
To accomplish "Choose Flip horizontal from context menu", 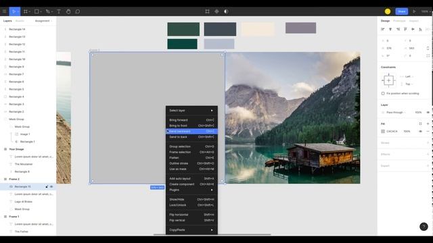I will pyautogui.click(x=191, y=215).
